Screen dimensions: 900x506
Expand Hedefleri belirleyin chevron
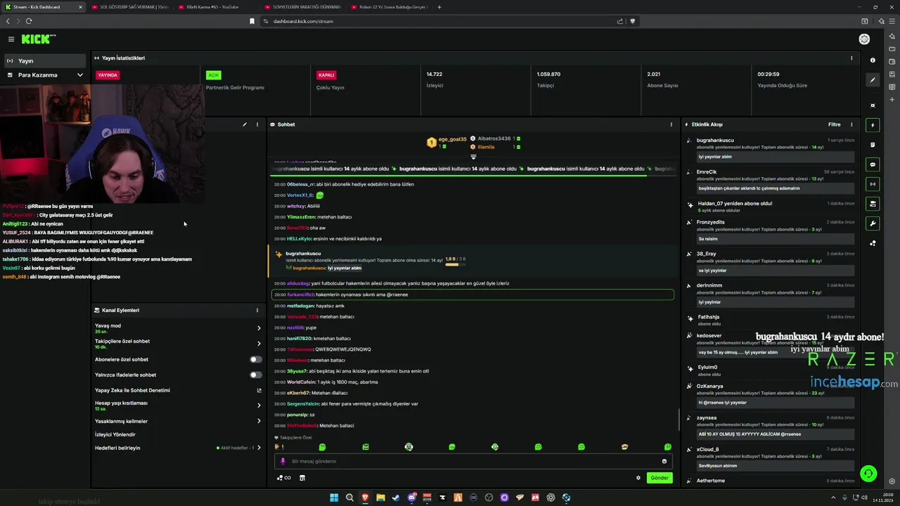(x=259, y=448)
